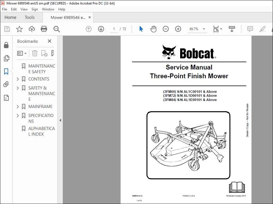Click the 'Service Manual' heading text

[x=189, y=67]
